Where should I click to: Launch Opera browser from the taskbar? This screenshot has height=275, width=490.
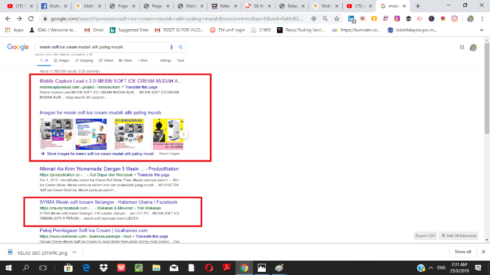tap(209, 268)
